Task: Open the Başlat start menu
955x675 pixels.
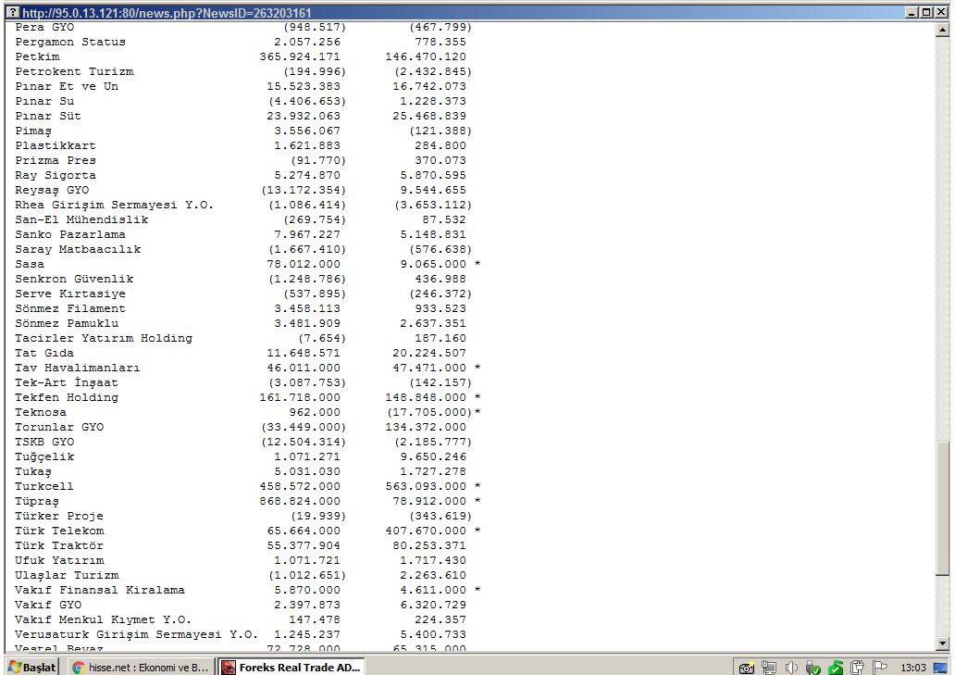Action: 32,667
